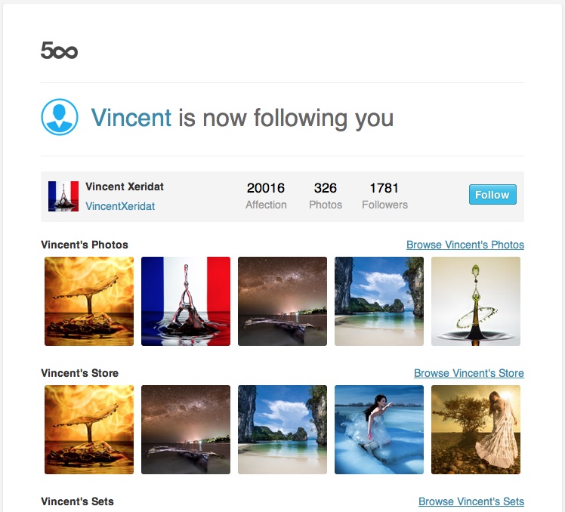Click Browse Vincent's Sets link

point(471,501)
